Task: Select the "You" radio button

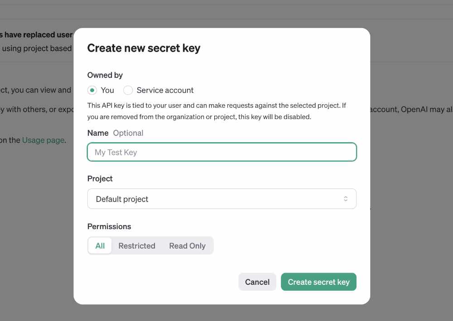Action: coord(92,91)
